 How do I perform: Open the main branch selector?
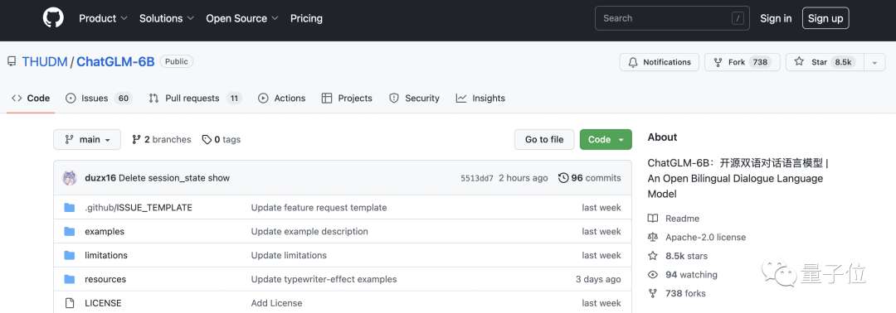coord(87,139)
